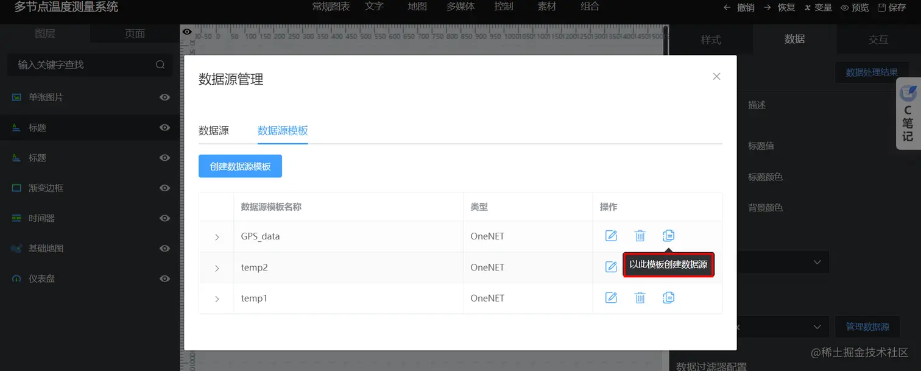Switch to the 页面 panel tab
Image resolution: width=921 pixels, height=371 pixels.
(x=135, y=34)
